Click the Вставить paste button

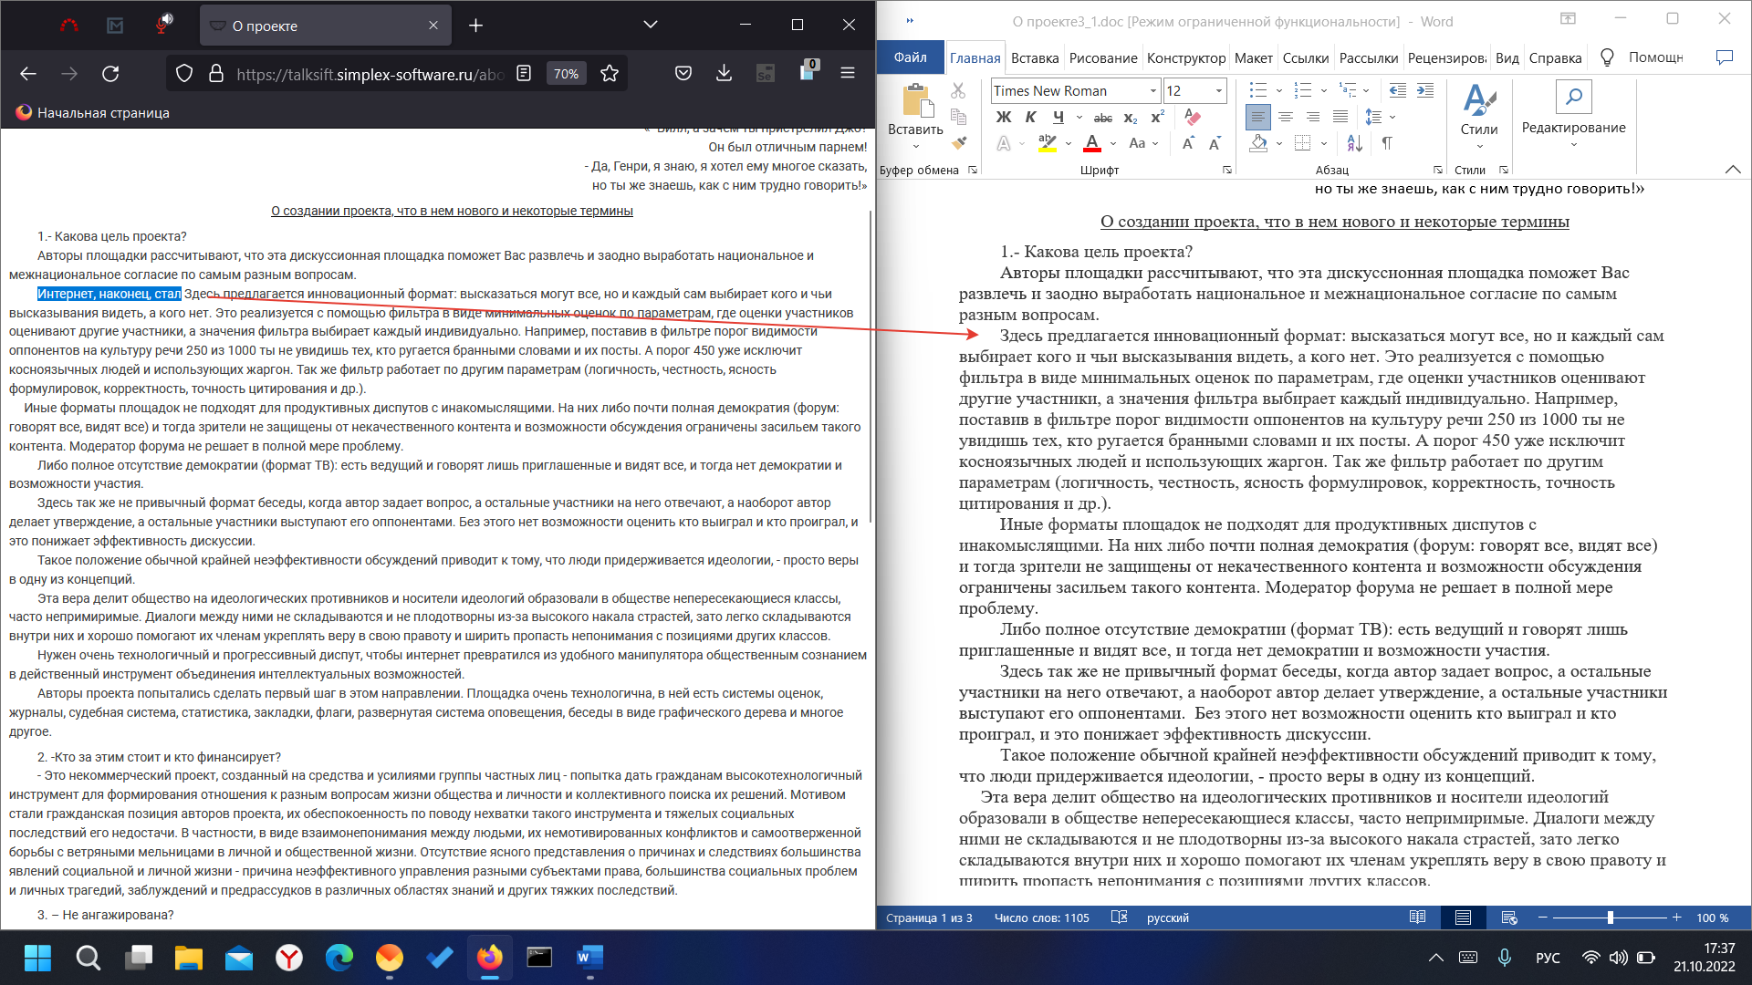(915, 118)
